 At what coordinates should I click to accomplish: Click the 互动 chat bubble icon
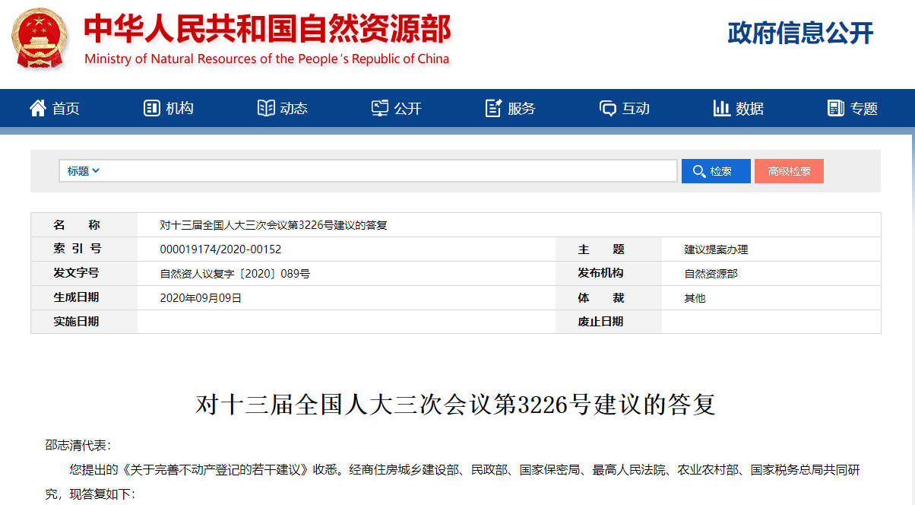coord(607,108)
